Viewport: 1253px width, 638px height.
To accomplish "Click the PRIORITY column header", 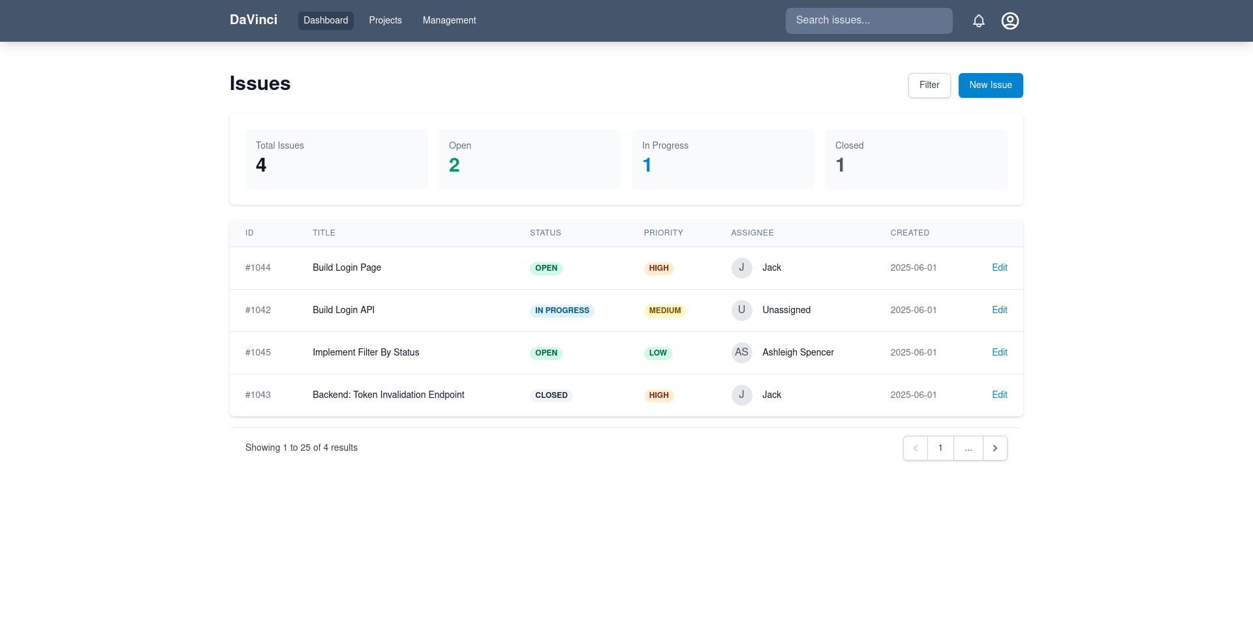I will 663,233.
